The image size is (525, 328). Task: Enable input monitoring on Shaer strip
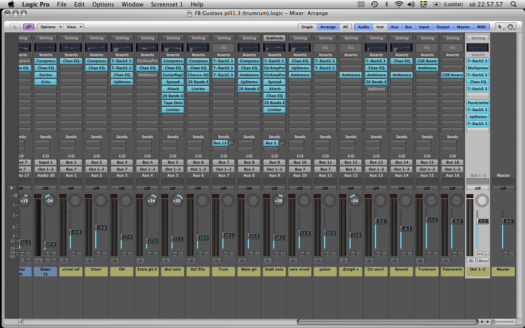48,260
